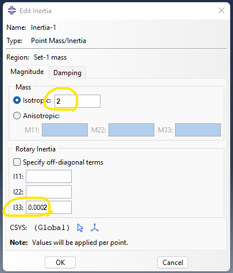Switch to the Magnitude tab

coord(27,72)
